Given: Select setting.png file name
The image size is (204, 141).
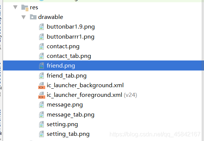Looking at the screenshot, I should (x=62, y=124).
